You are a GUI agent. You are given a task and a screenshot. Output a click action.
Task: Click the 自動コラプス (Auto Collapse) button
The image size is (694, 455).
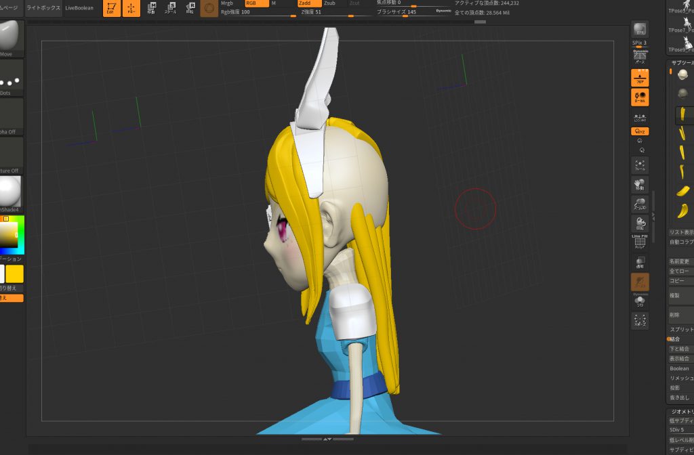pyautogui.click(x=681, y=242)
